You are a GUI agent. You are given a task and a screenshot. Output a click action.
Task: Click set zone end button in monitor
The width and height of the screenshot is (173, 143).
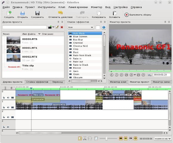[x=117, y=75]
